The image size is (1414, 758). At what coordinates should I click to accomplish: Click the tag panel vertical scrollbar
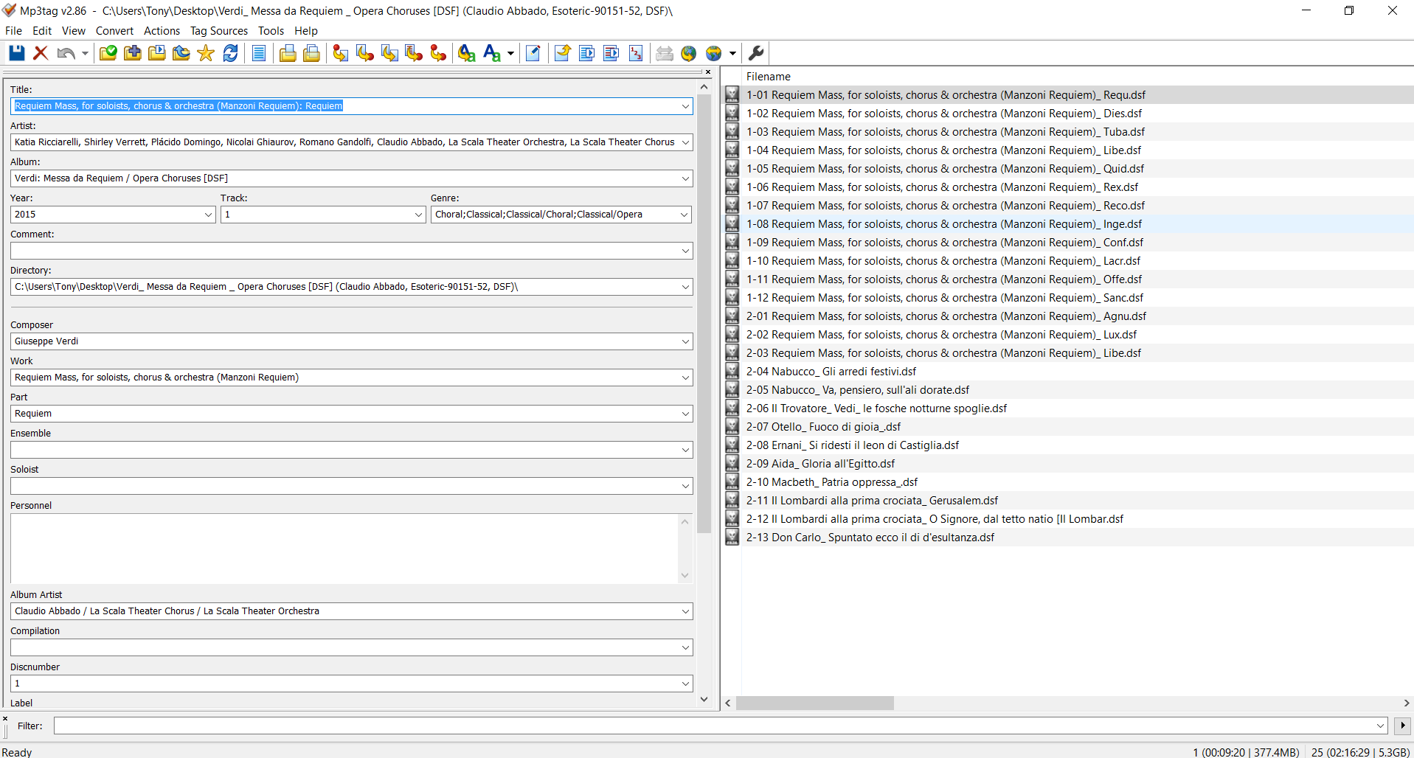[x=704, y=313]
